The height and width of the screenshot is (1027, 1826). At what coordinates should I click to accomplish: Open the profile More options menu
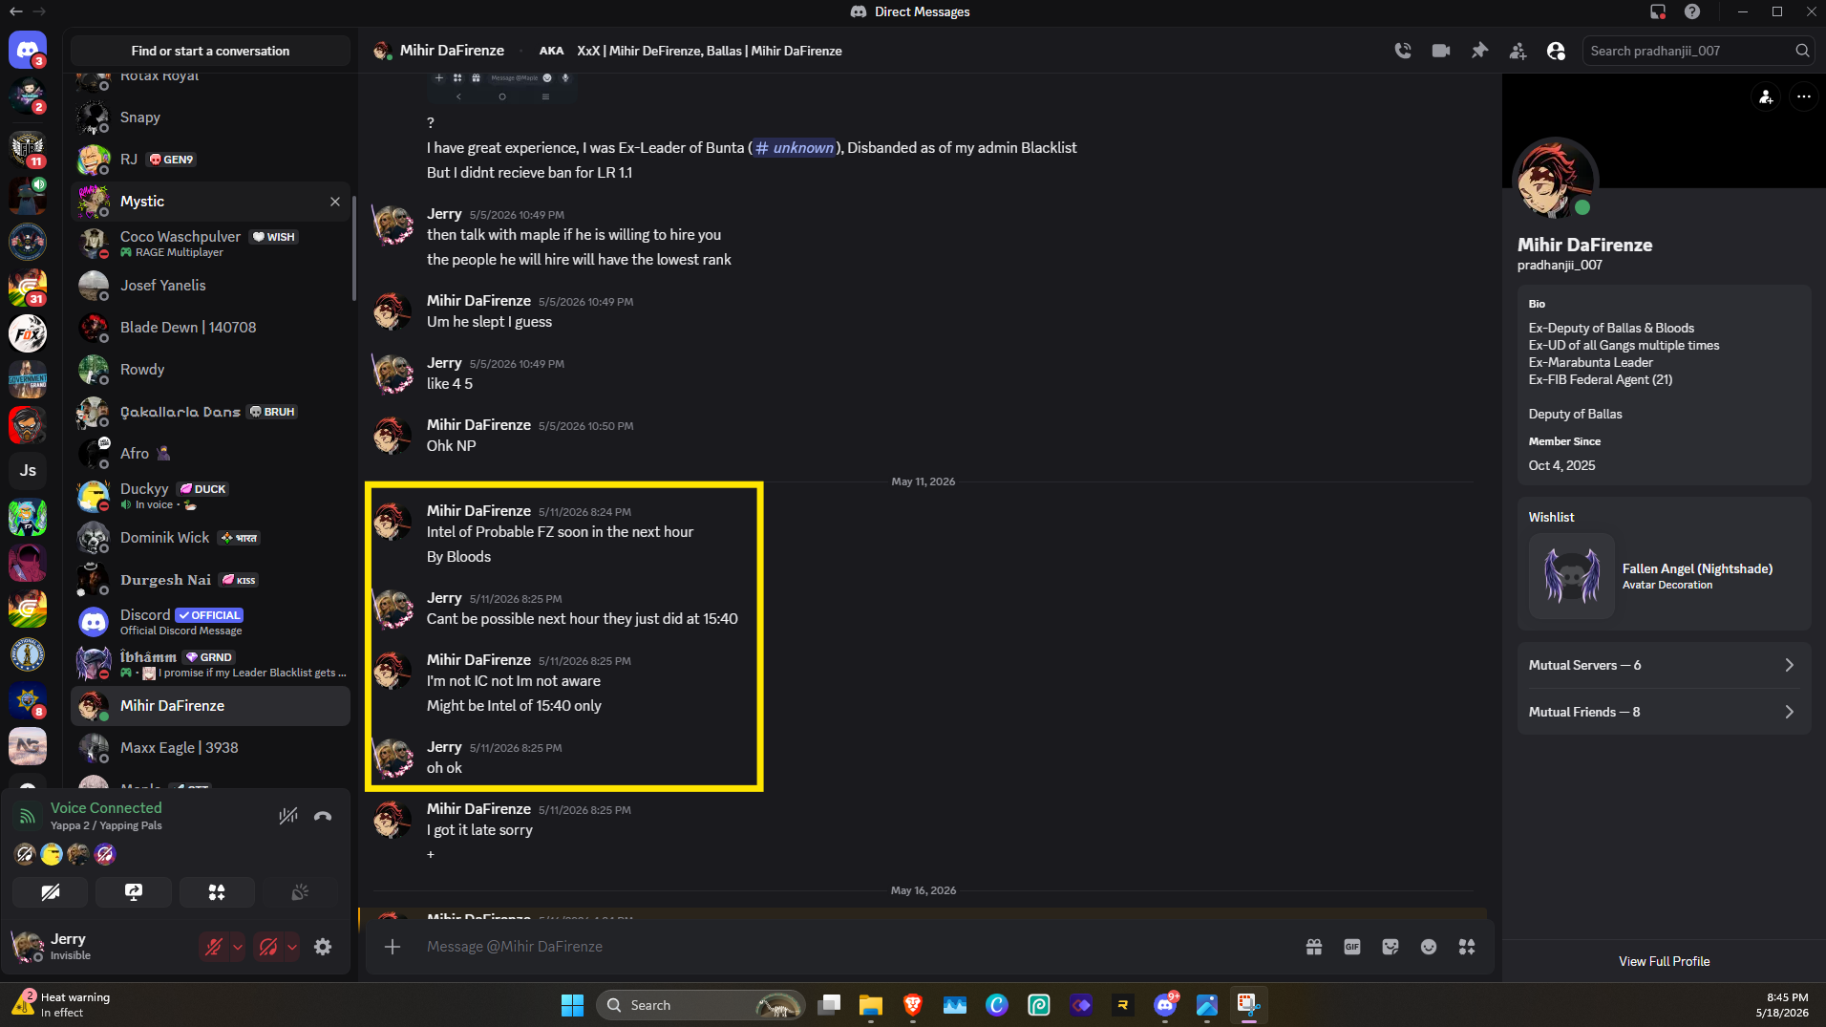click(x=1803, y=96)
